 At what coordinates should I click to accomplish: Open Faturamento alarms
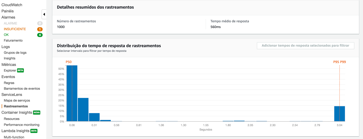coord(13,40)
